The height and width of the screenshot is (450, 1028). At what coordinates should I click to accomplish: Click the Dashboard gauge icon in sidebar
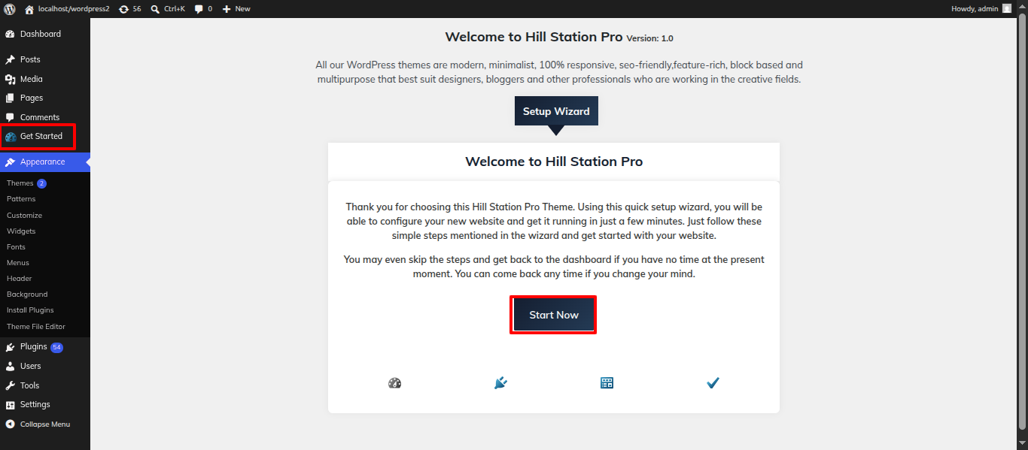pos(10,34)
